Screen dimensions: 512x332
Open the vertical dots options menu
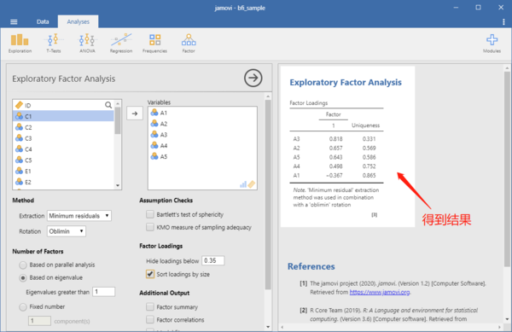(503, 22)
